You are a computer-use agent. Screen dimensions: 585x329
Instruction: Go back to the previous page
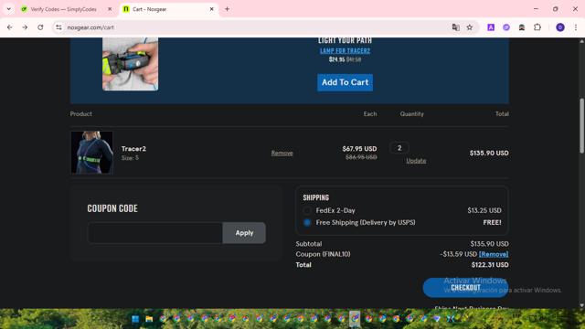[10, 27]
